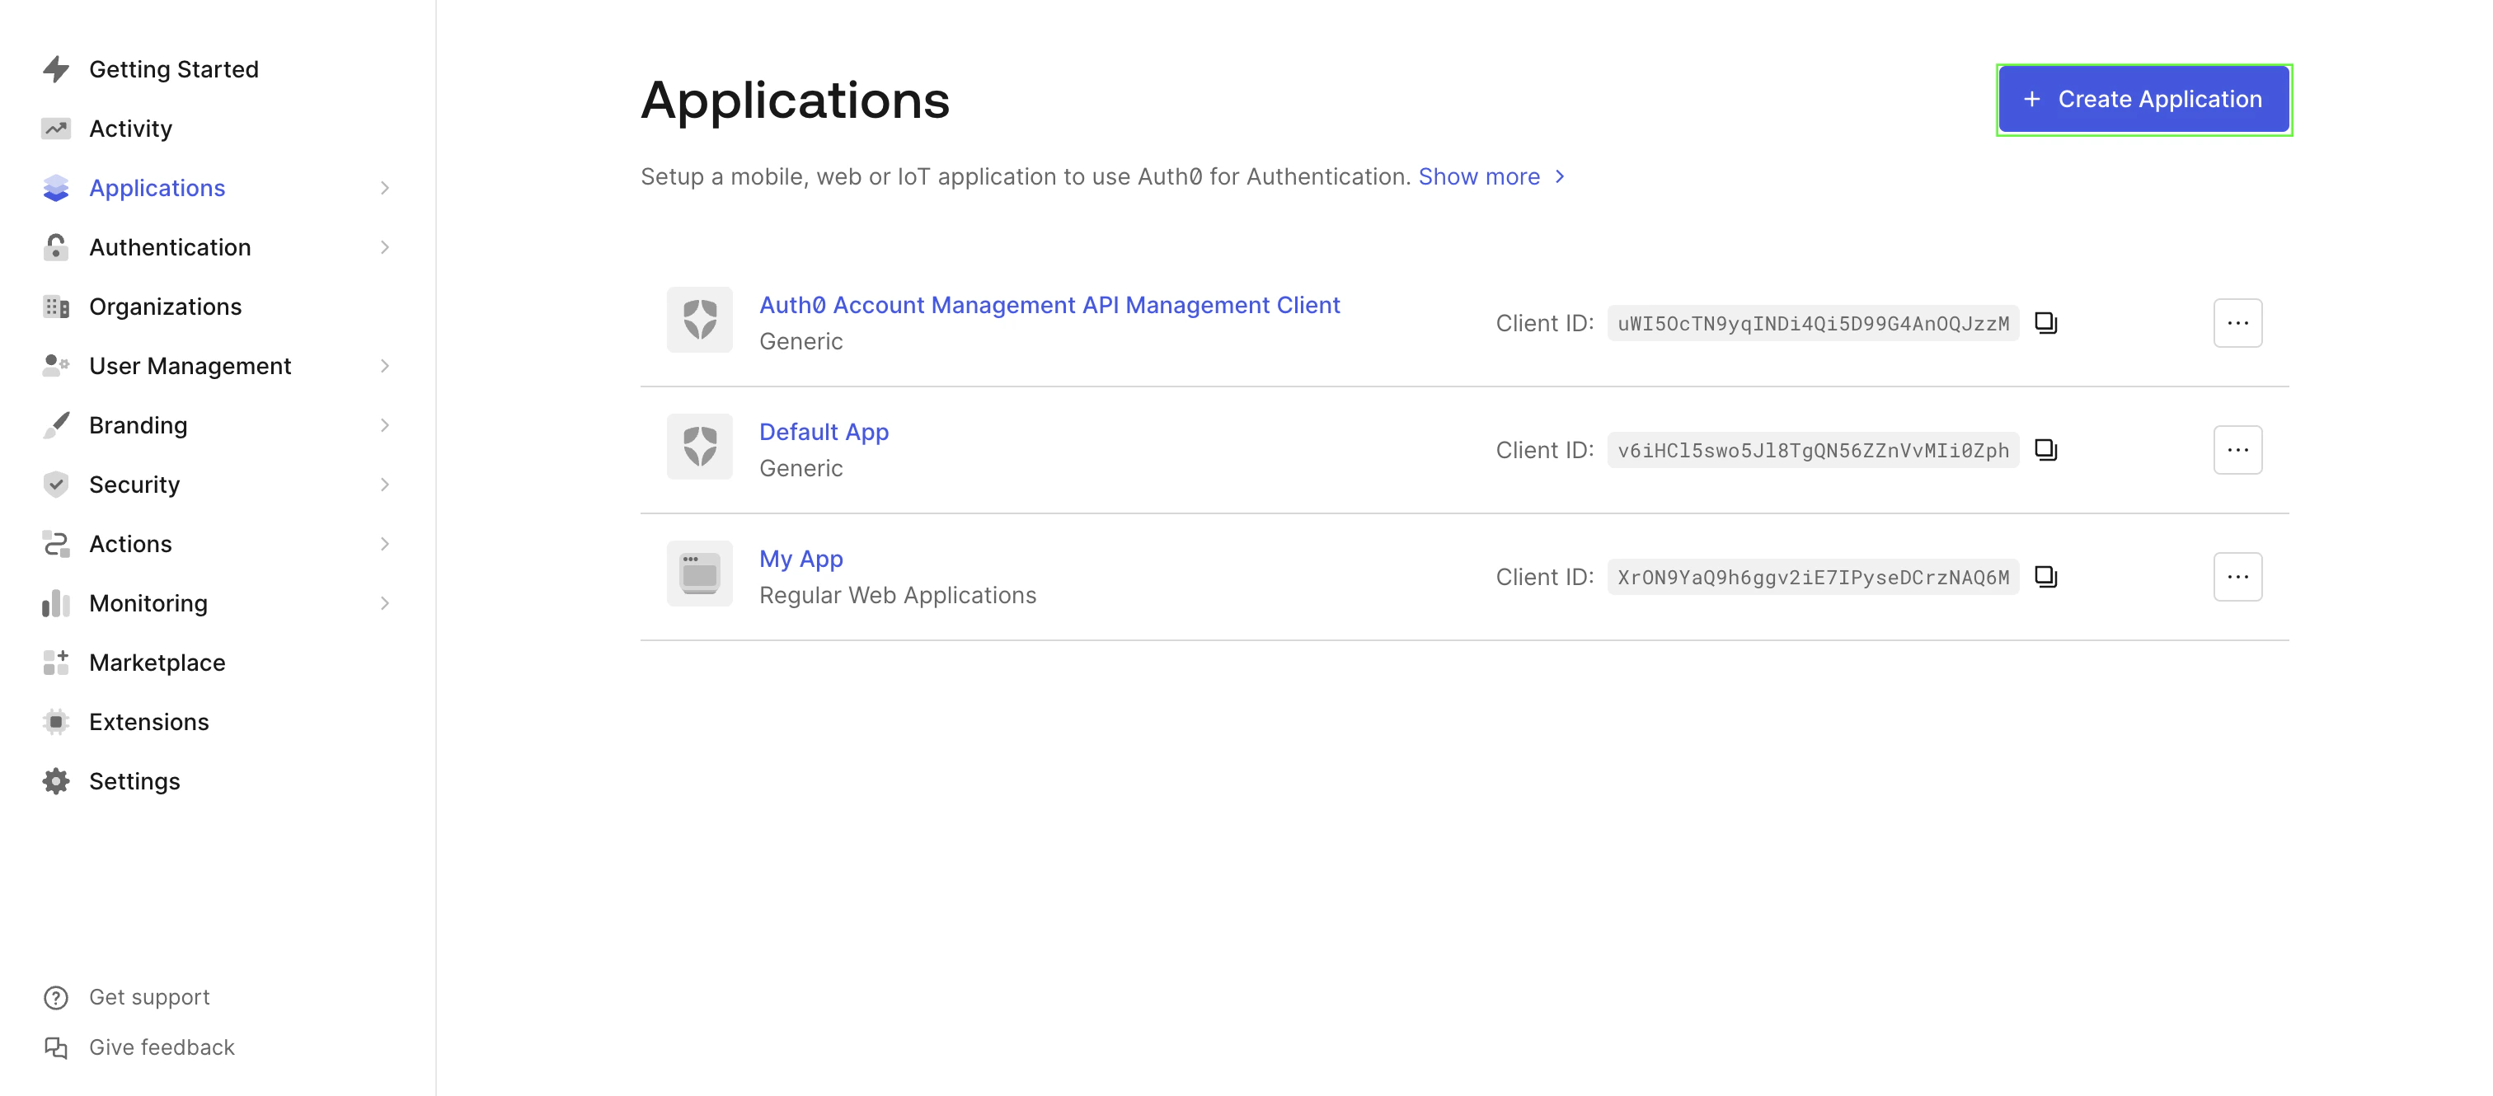Copy the My App client ID
The width and height of the screenshot is (2493, 1096).
point(2045,577)
